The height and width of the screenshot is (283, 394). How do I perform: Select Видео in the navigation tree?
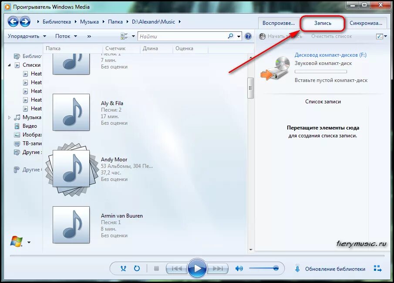[30, 126]
